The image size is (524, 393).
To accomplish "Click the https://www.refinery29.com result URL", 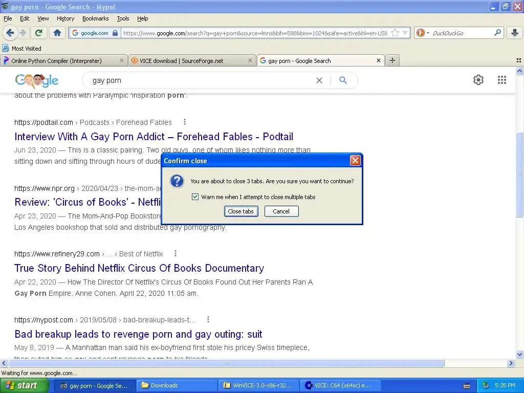I will point(57,254).
